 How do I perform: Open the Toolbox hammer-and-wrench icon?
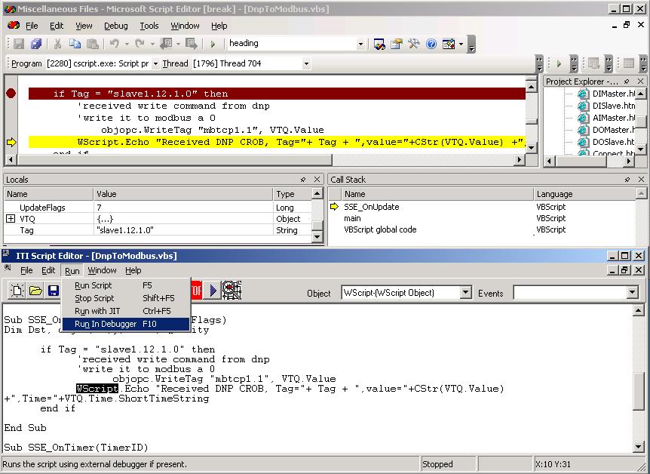coord(414,44)
